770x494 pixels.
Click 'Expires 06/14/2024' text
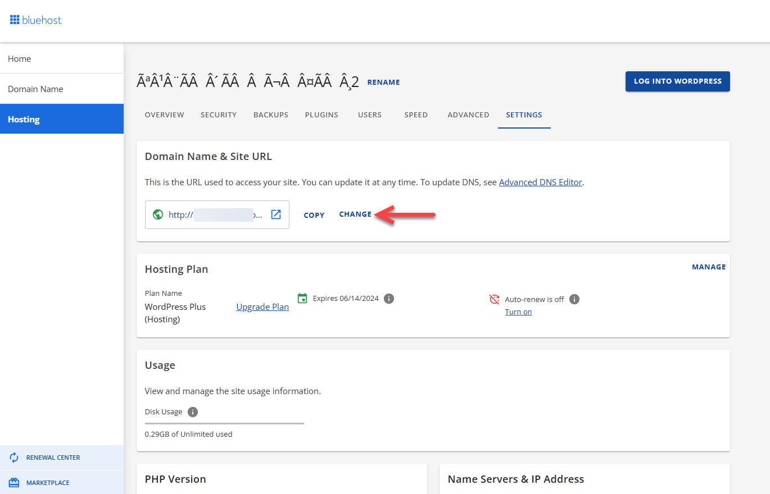[x=346, y=298]
